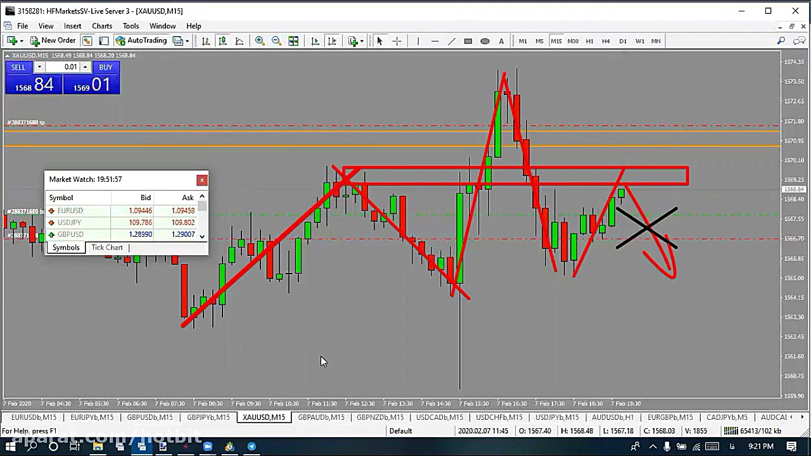Image resolution: width=811 pixels, height=456 pixels.
Task: Open the Charts menu
Action: (x=101, y=26)
